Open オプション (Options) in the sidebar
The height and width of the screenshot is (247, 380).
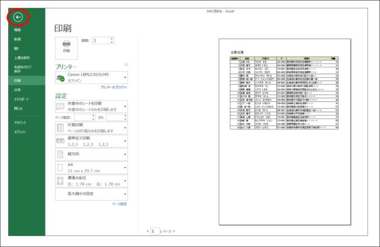pyautogui.click(x=20, y=132)
